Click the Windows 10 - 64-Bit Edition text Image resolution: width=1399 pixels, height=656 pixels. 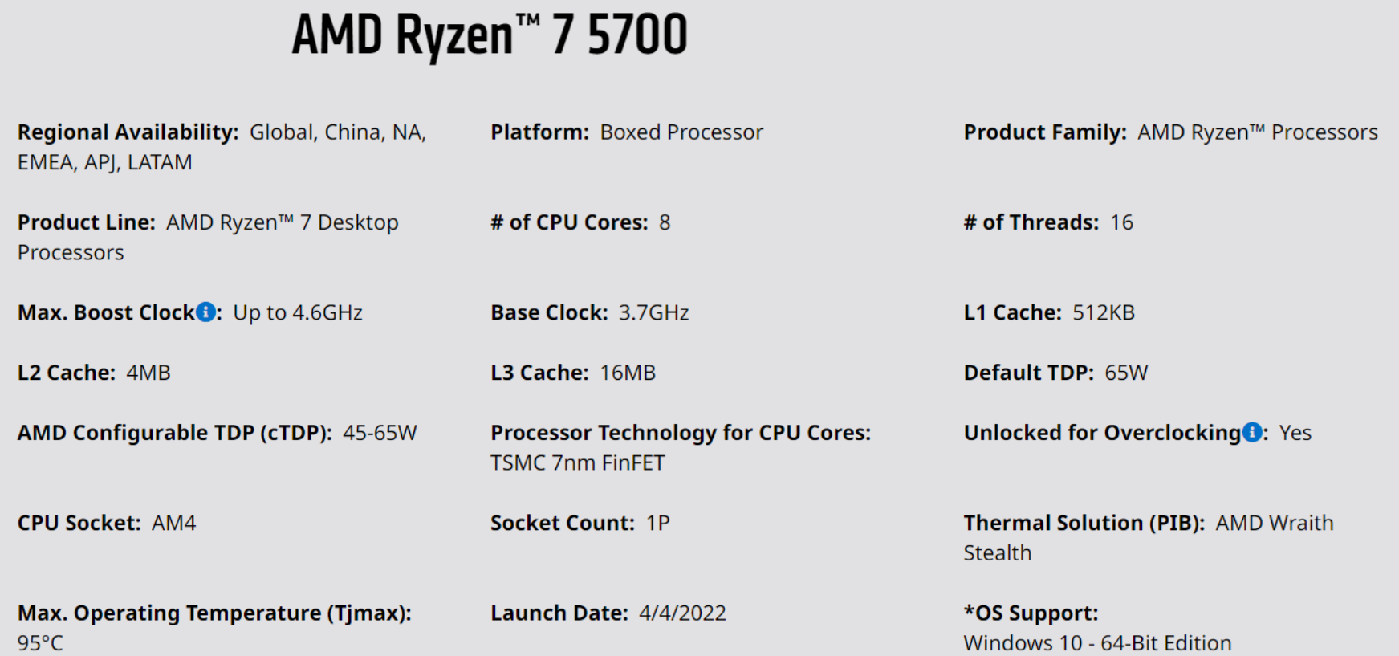(1097, 643)
